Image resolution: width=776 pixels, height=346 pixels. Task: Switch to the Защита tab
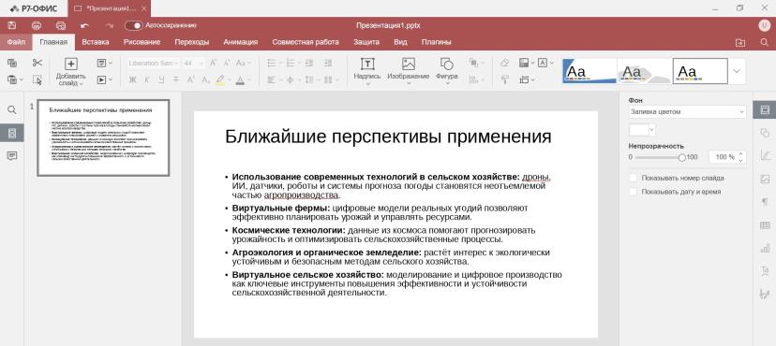[x=366, y=42]
